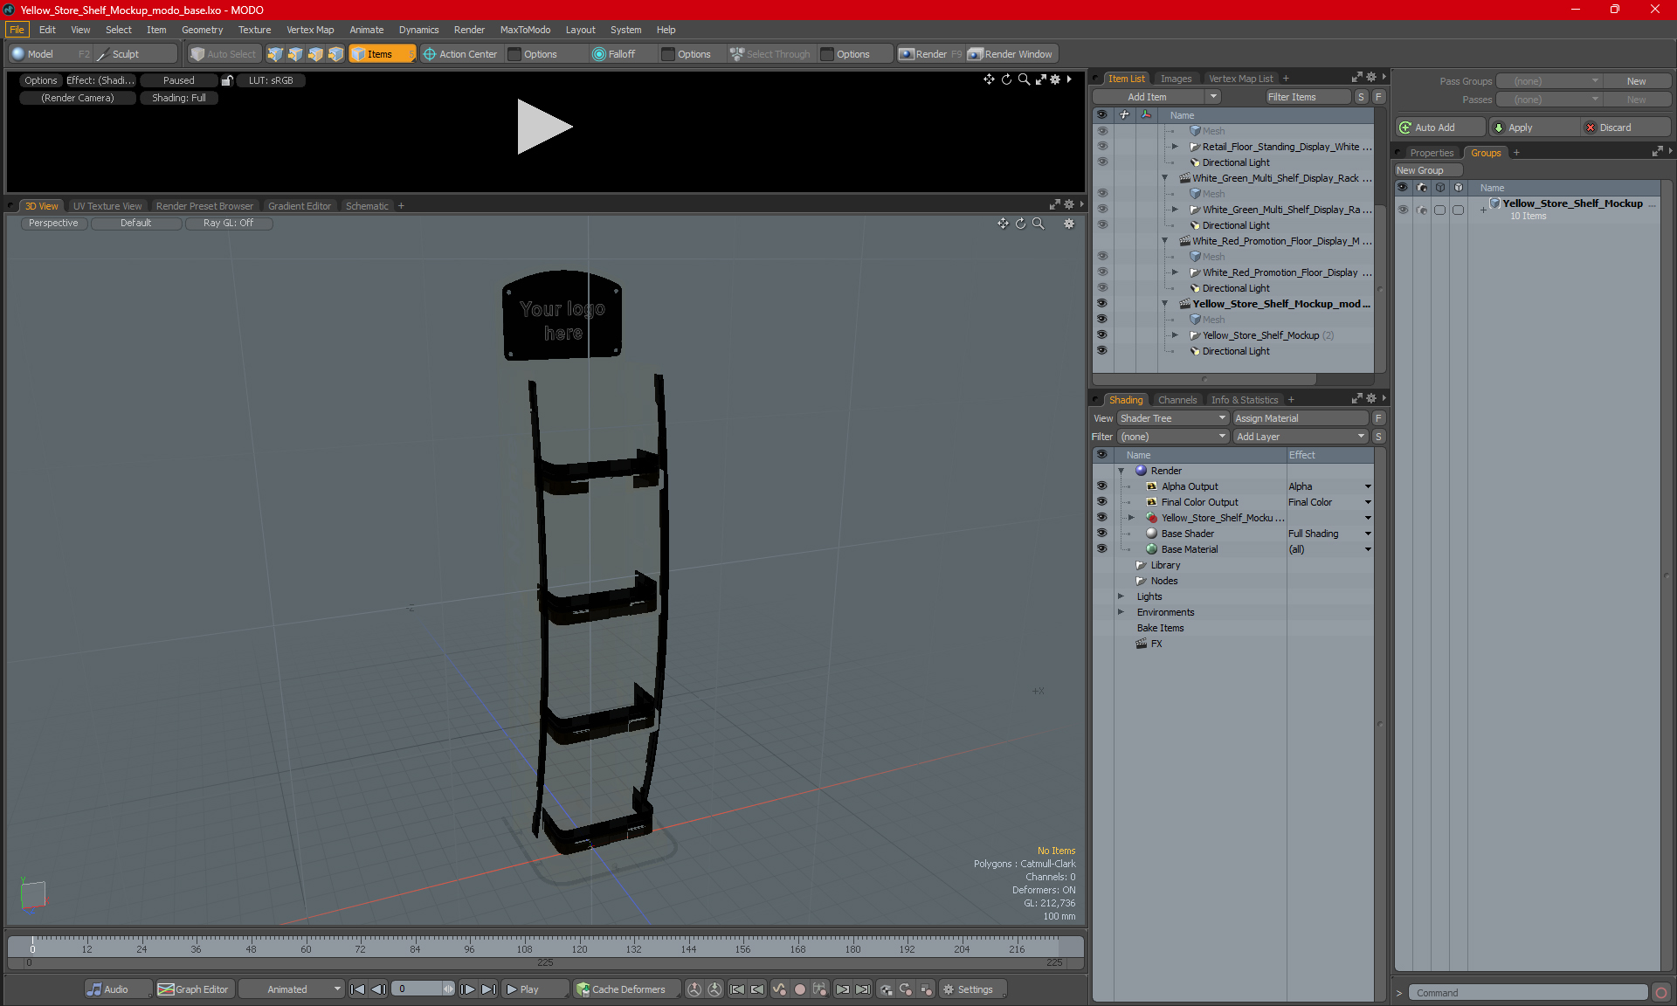The width and height of the screenshot is (1677, 1006).
Task: Click pan icon in 3D viewport
Action: 1003,224
